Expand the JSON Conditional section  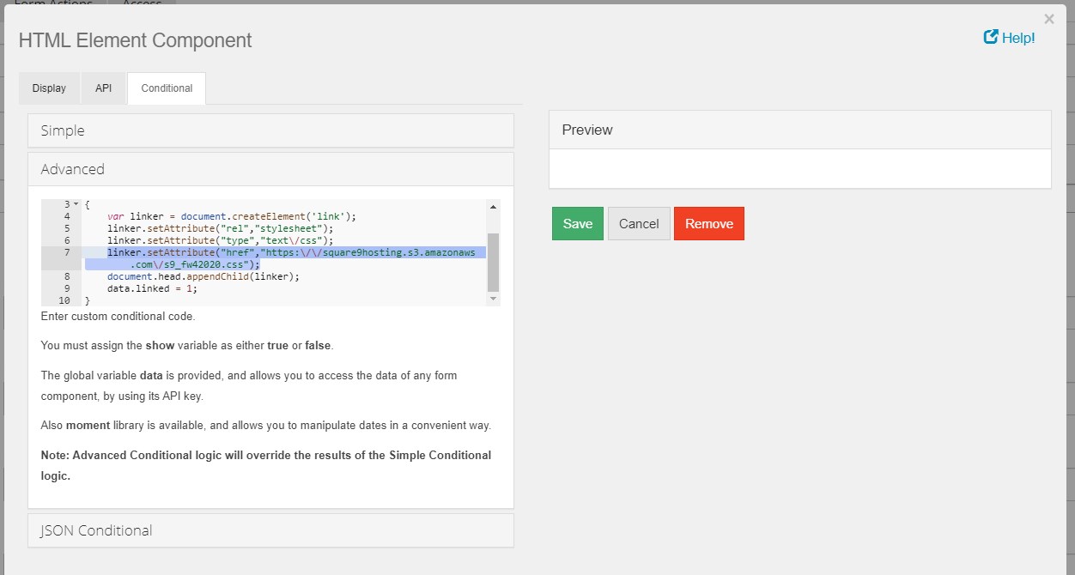coord(270,530)
